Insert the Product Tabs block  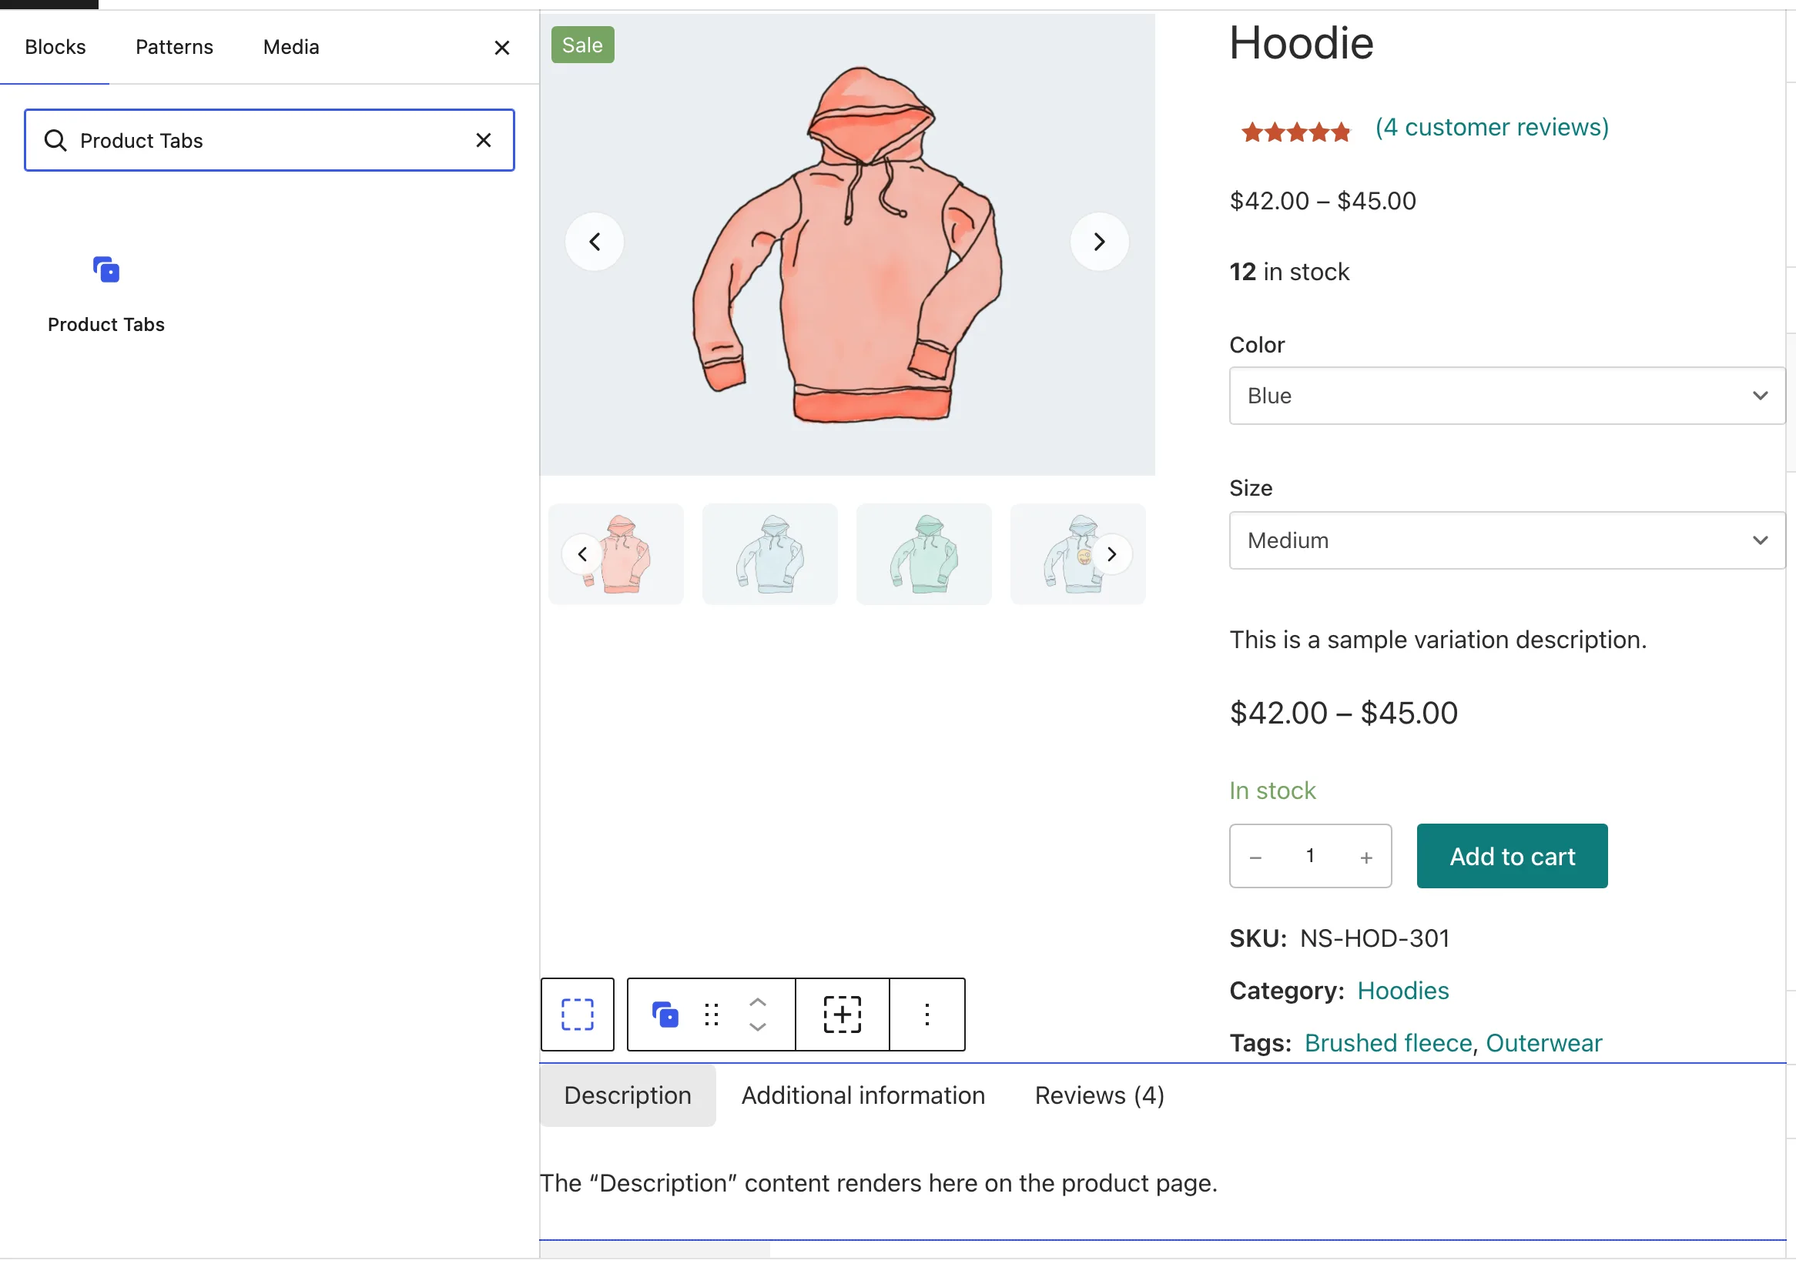[106, 293]
